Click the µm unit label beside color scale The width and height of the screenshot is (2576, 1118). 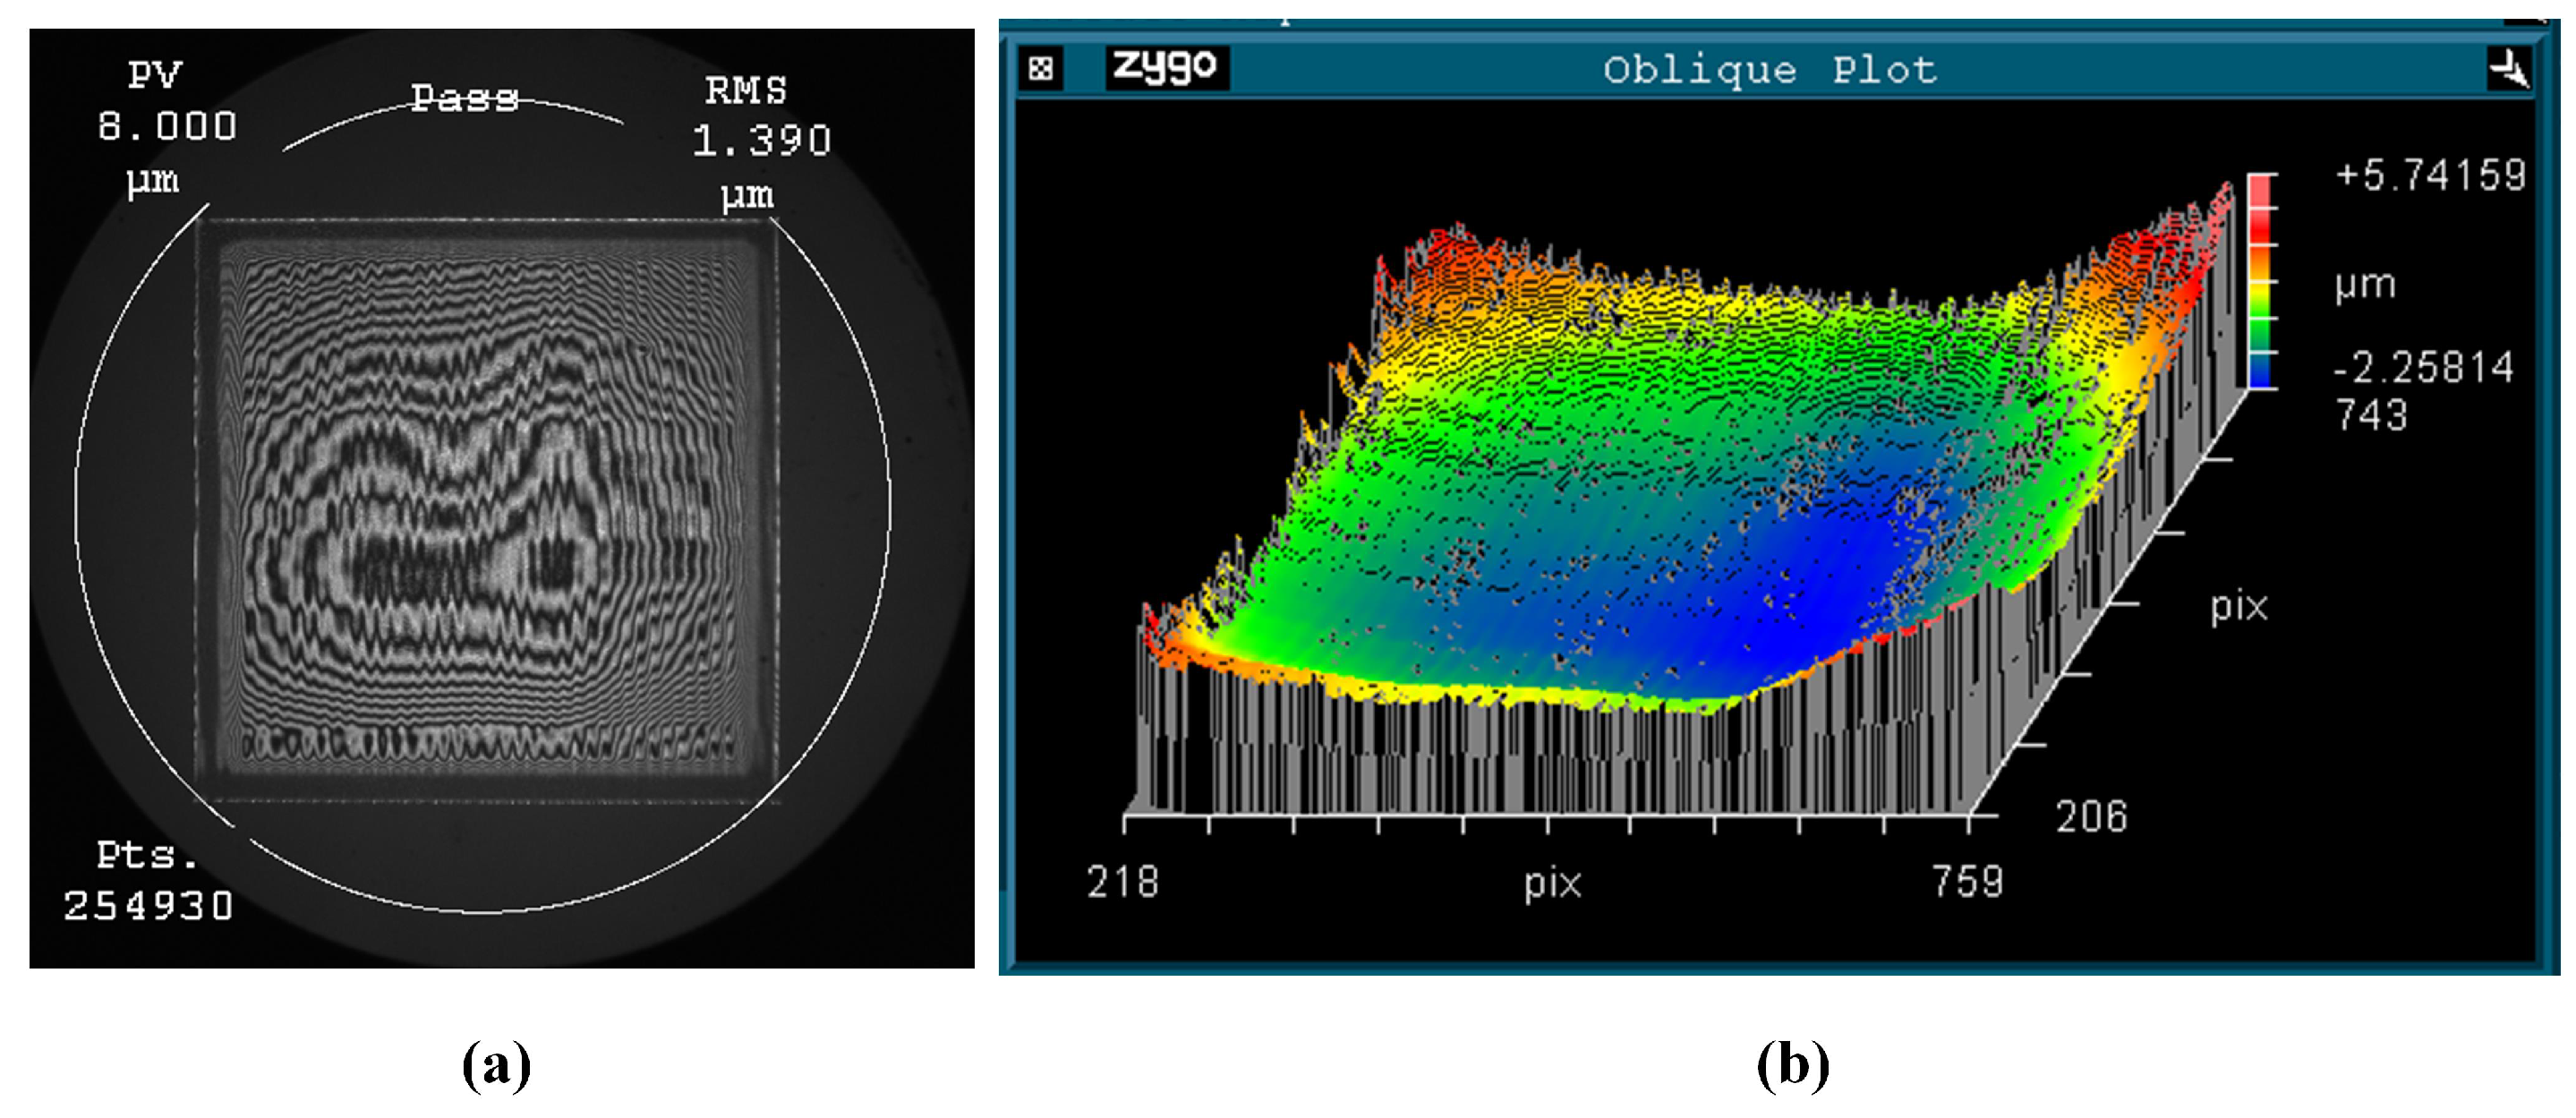pos(2365,284)
